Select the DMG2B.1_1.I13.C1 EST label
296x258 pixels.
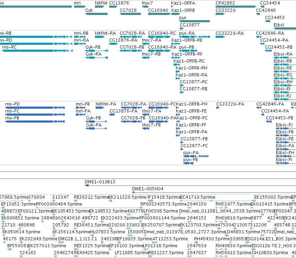coord(78,239)
